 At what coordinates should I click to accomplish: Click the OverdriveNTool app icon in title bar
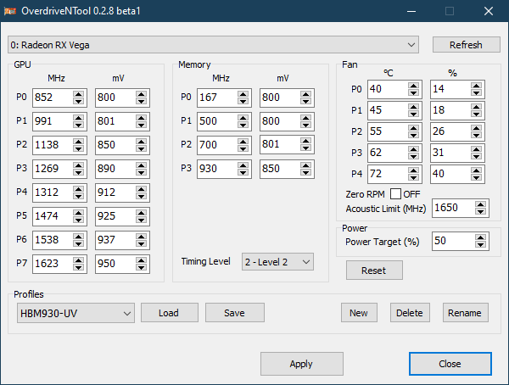(9, 11)
